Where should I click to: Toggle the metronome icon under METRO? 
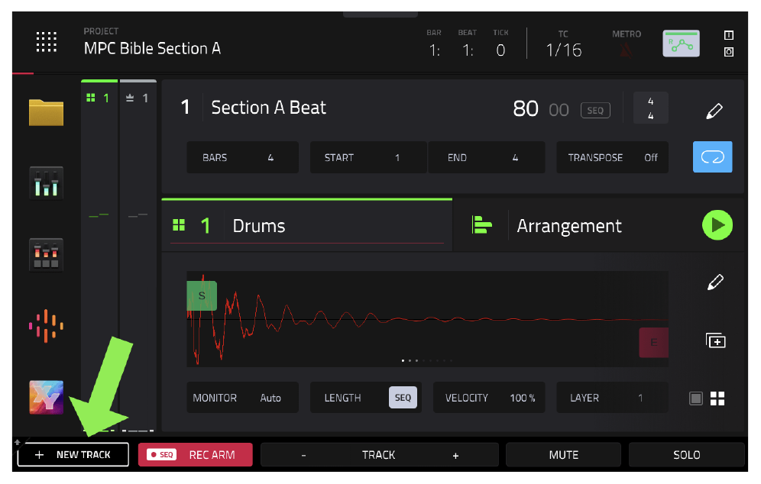(x=626, y=50)
